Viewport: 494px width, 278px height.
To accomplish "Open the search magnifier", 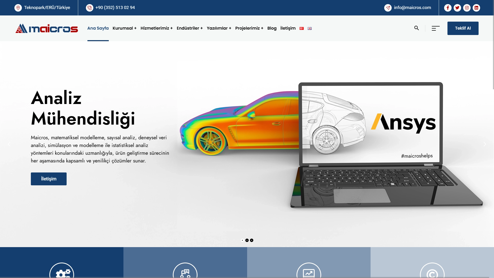I will coord(417,28).
